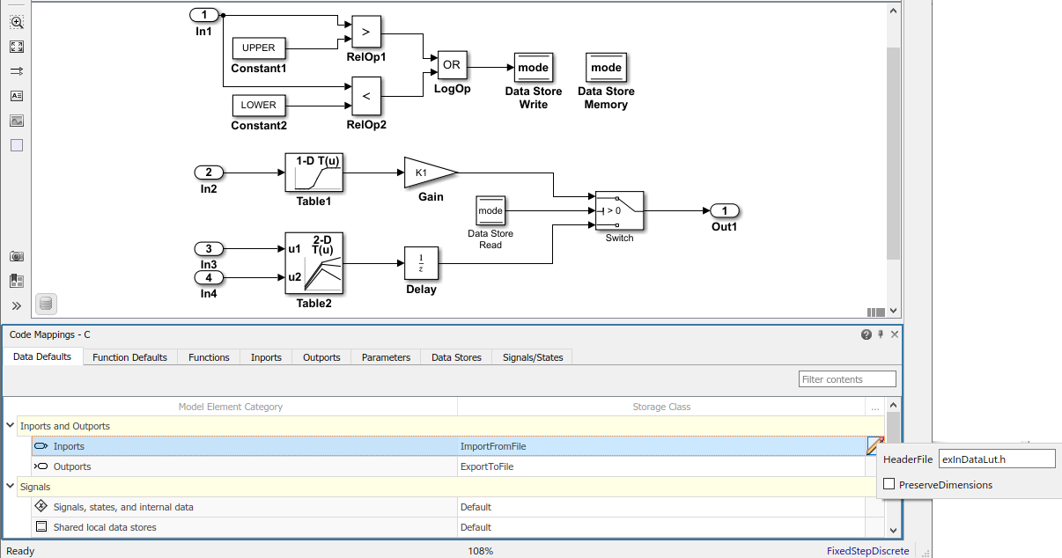Viewport: 1062px width, 558px height.
Task: Open the Data Stores tab
Action: click(456, 357)
